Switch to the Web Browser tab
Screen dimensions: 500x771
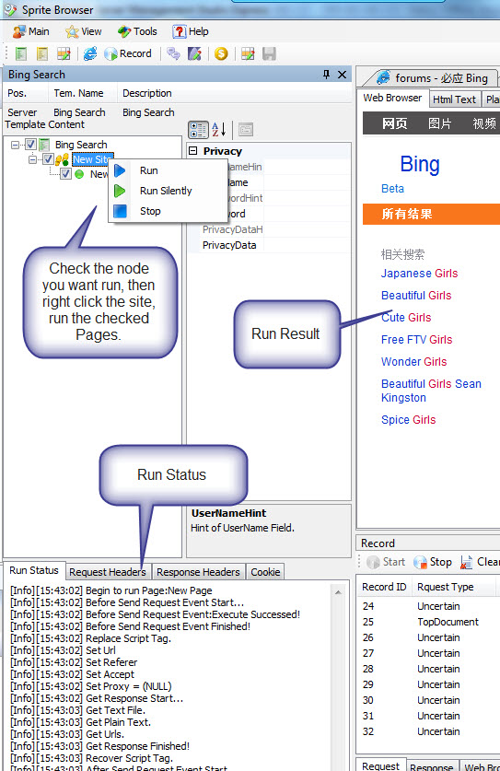(x=392, y=98)
